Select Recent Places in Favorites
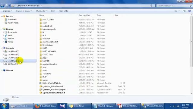This screenshot has width=193, height=109. [x=13, y=23]
